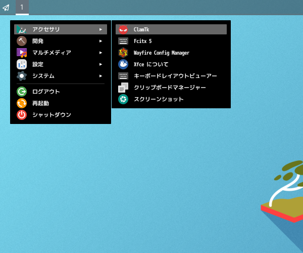Click the green ログアウト icon
303x253 pixels.
(21, 92)
